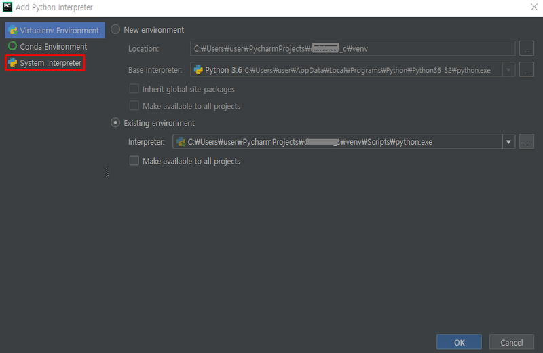Screen dimensions: 543x353
Task: Click the Location label
Action: tap(143, 48)
